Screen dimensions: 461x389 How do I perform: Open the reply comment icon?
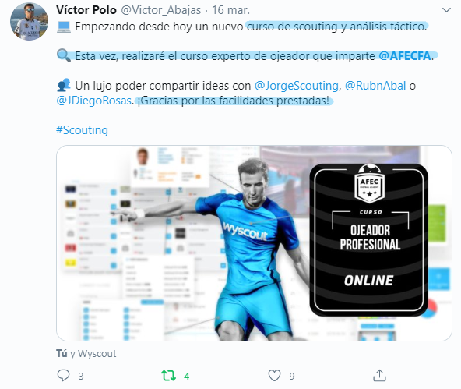coord(63,376)
